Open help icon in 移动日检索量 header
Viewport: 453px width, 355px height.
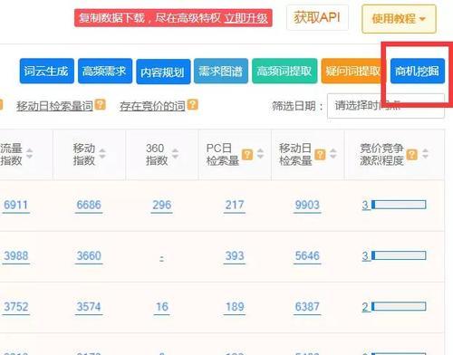click(320, 154)
